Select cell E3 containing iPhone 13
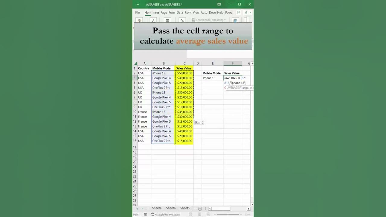This screenshot has width=386, height=217. tap(213, 78)
